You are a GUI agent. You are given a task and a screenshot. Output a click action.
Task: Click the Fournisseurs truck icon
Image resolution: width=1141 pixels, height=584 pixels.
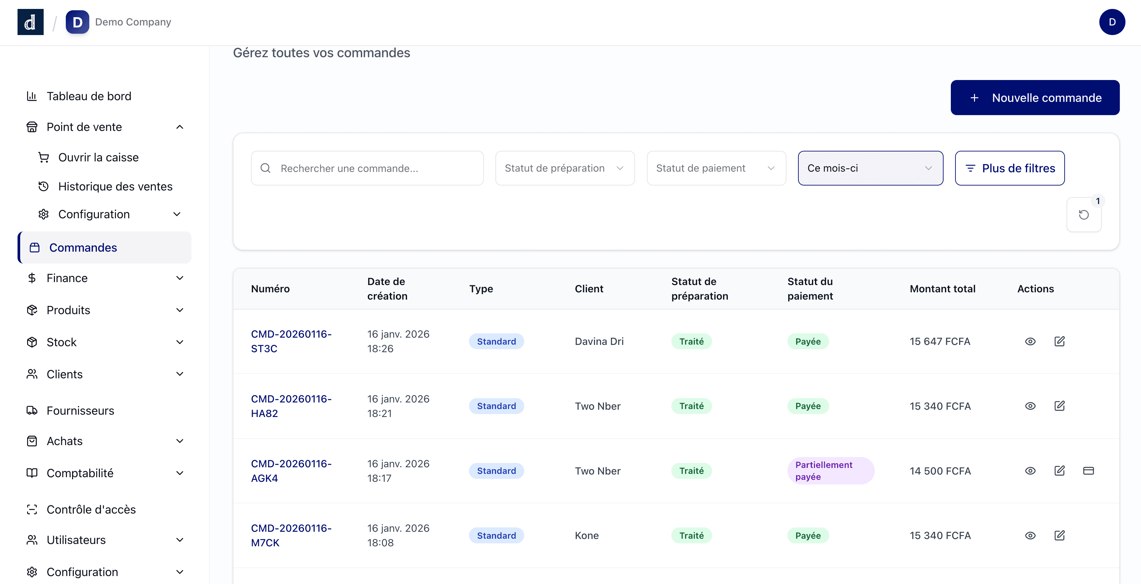pyautogui.click(x=31, y=410)
